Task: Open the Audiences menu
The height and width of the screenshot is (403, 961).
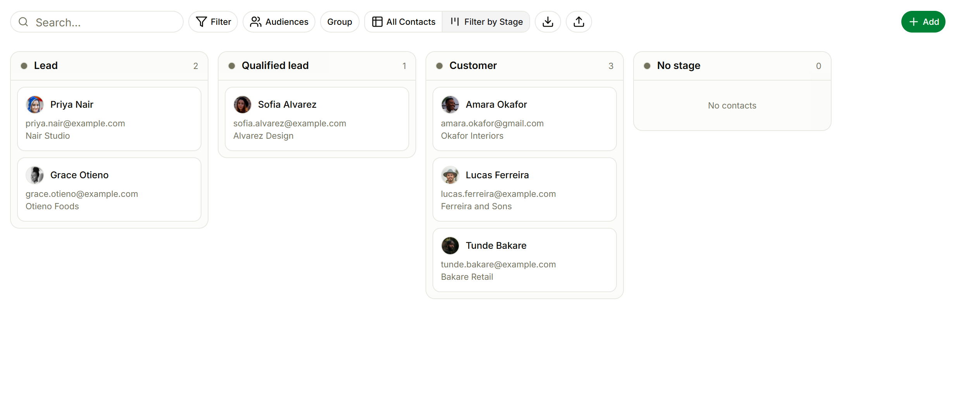Action: tap(279, 22)
